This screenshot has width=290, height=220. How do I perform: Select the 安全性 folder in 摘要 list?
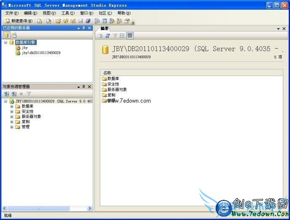[x=111, y=84]
